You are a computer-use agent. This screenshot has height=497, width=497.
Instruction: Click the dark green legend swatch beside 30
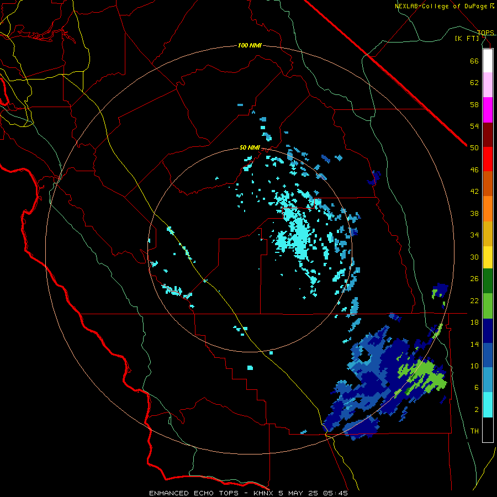click(488, 281)
